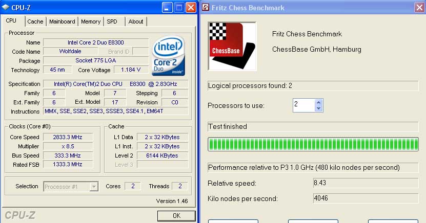Click the Processors to use input field

pyautogui.click(x=304, y=105)
